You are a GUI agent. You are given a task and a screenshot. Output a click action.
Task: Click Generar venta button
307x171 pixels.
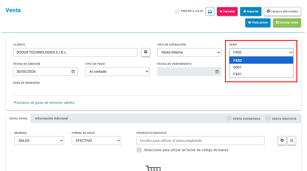point(287,23)
